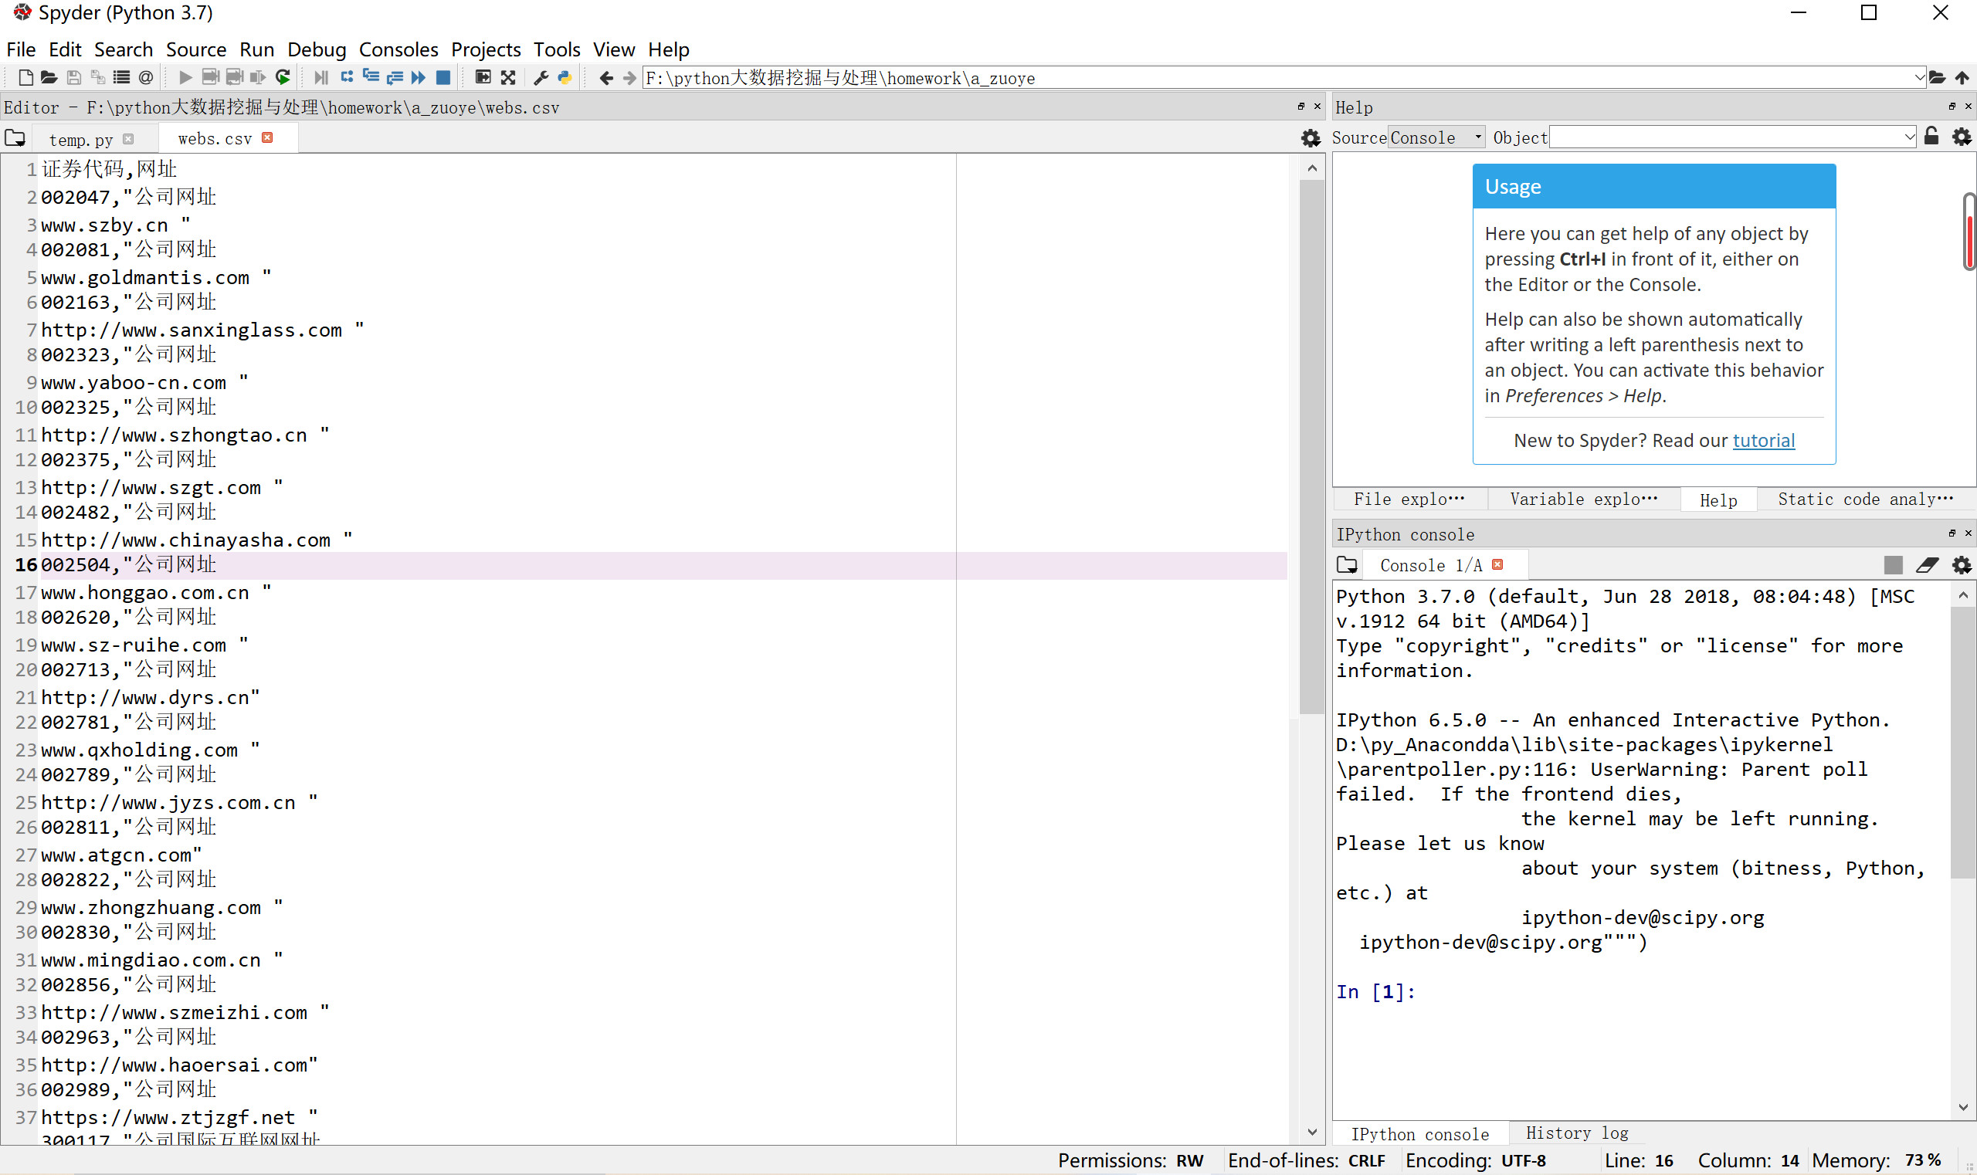Image resolution: width=1977 pixels, height=1175 pixels.
Task: Click the console scrollbar down arrow
Action: pyautogui.click(x=1963, y=1107)
